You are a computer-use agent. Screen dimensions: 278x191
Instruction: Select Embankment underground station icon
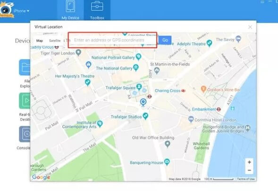pyautogui.click(x=219, y=109)
